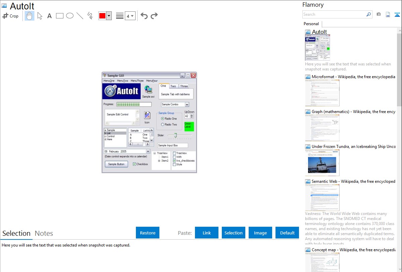Open the Under Frozen Tundra snapshot thumbnail
402x272 pixels.
pos(322,163)
